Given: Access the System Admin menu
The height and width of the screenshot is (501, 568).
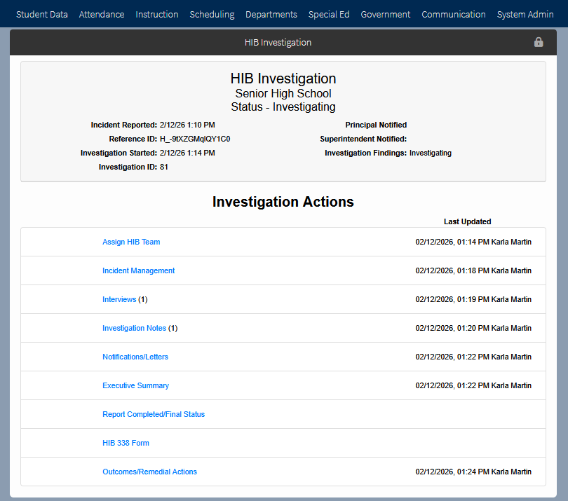Looking at the screenshot, I should click(525, 14).
